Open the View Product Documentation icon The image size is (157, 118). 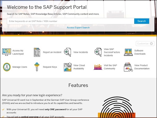(x=128, y=67)
